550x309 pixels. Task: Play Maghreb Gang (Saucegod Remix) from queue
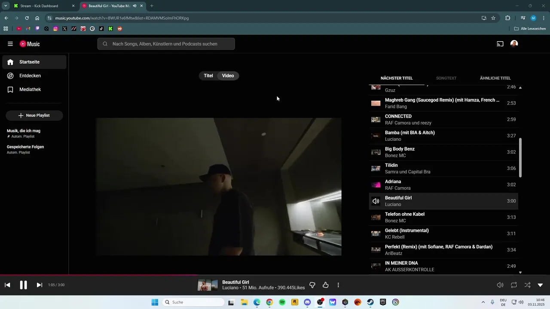point(443,103)
